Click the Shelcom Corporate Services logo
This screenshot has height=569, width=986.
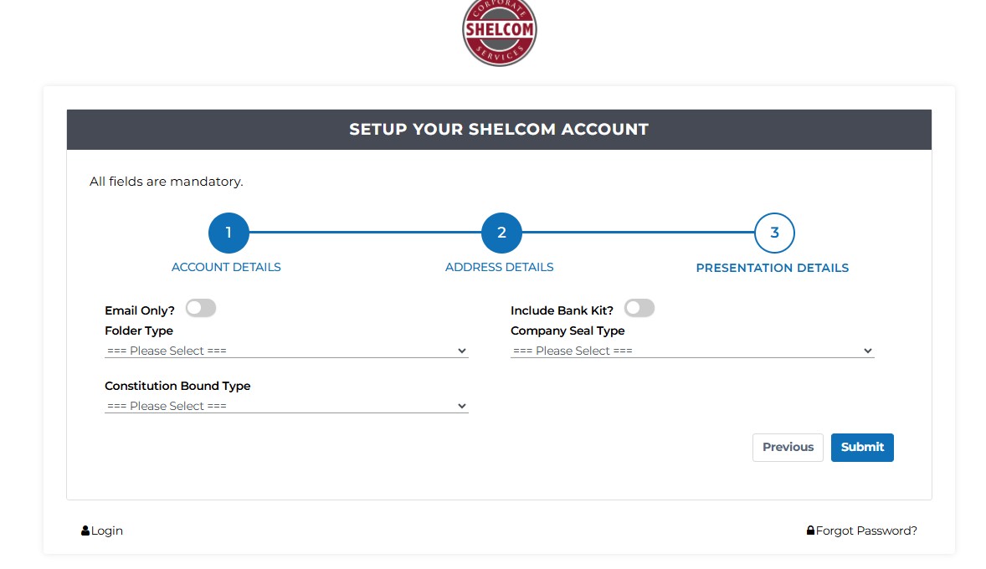pos(499,31)
